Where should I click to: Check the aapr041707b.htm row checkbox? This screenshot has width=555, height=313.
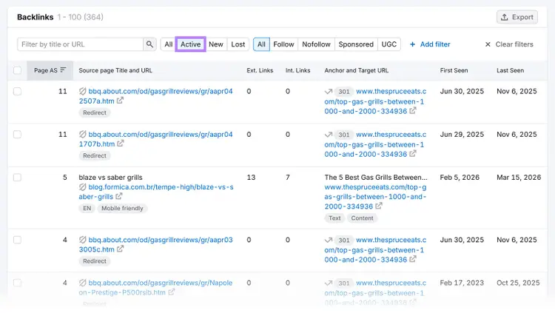[x=17, y=135]
